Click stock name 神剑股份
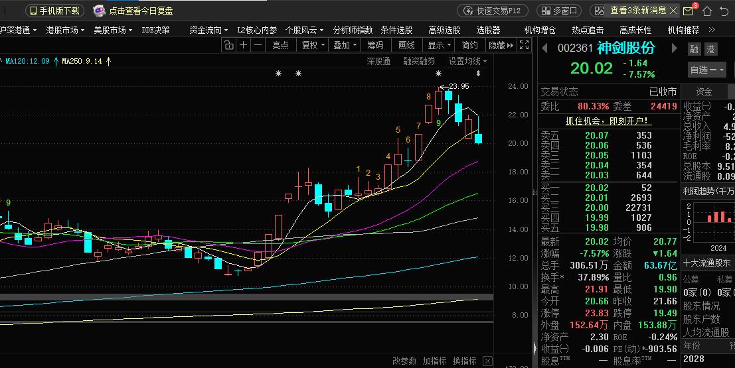 point(625,48)
